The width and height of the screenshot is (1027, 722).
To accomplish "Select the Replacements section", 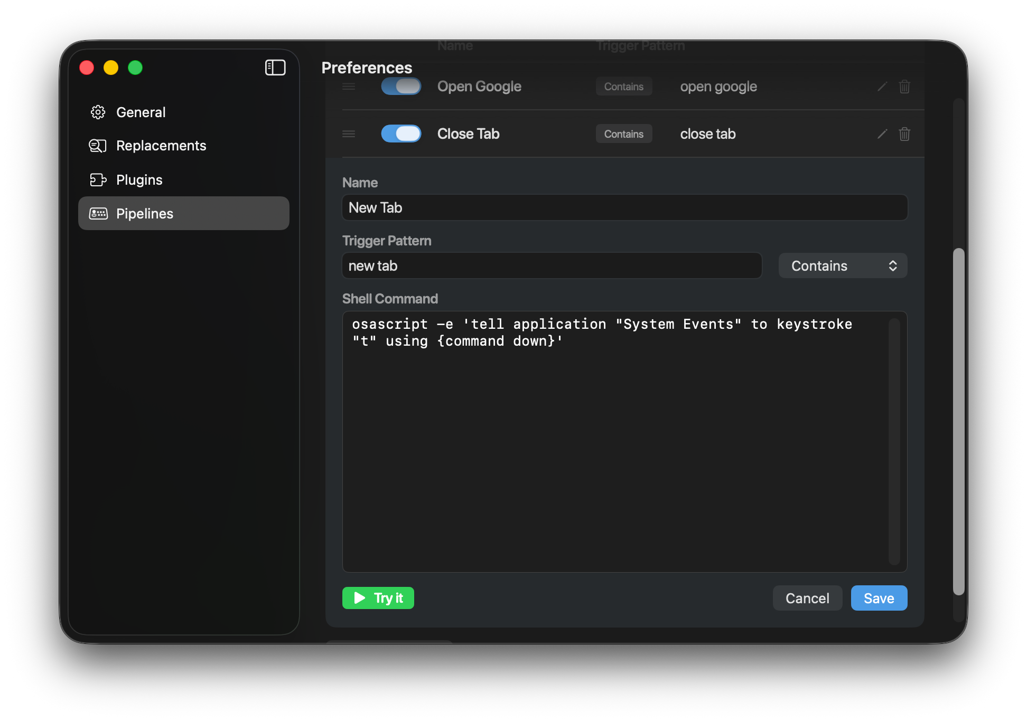I will coord(161,146).
